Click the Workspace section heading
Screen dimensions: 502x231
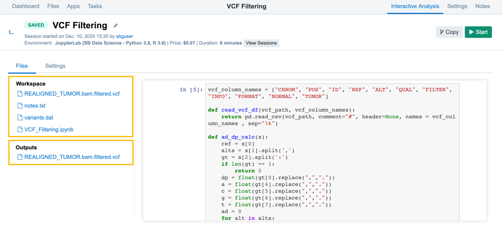[x=31, y=84]
